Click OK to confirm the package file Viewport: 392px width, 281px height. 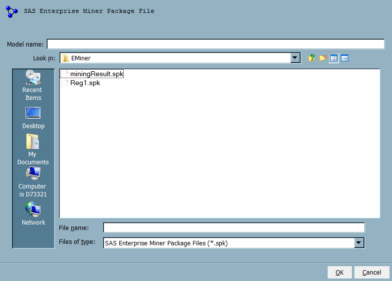pyautogui.click(x=340, y=272)
